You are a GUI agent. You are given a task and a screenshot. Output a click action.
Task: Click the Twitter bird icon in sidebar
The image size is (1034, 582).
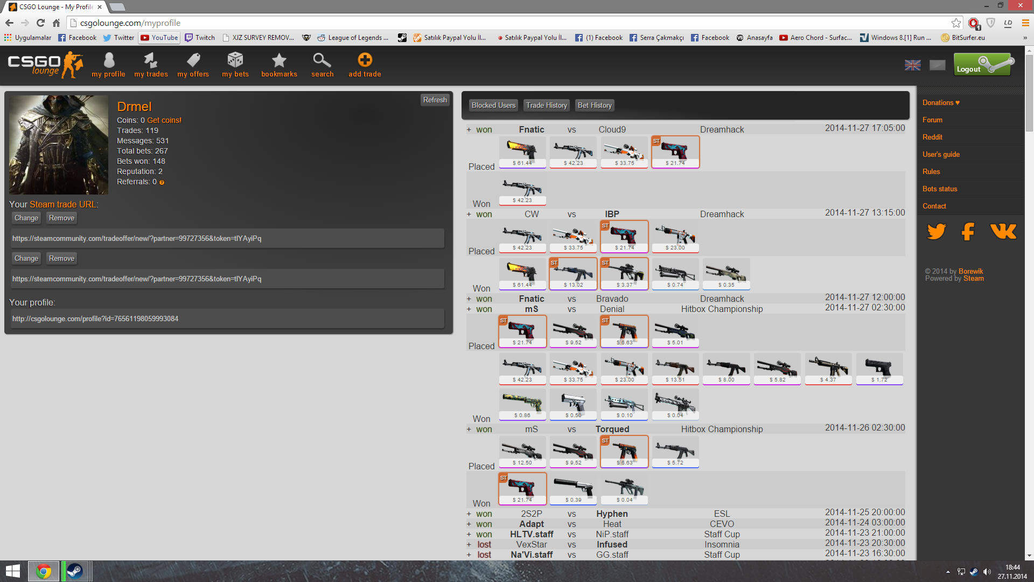point(937,232)
